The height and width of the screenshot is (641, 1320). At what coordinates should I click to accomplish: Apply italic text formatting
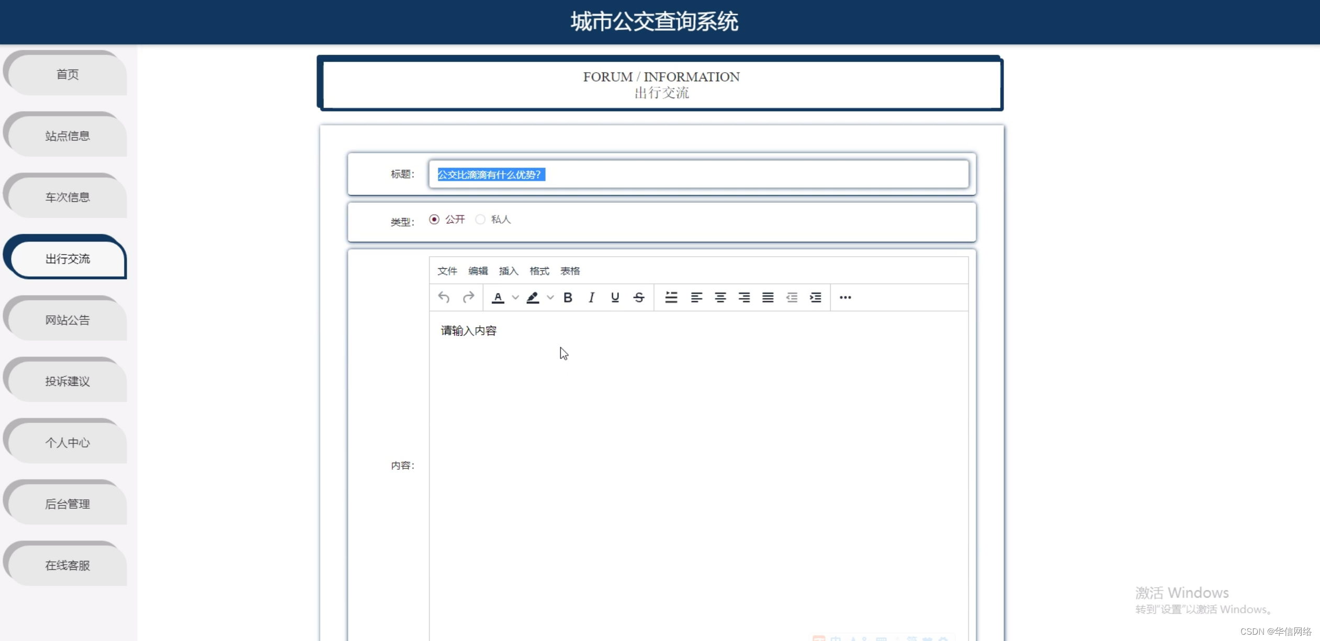click(591, 297)
